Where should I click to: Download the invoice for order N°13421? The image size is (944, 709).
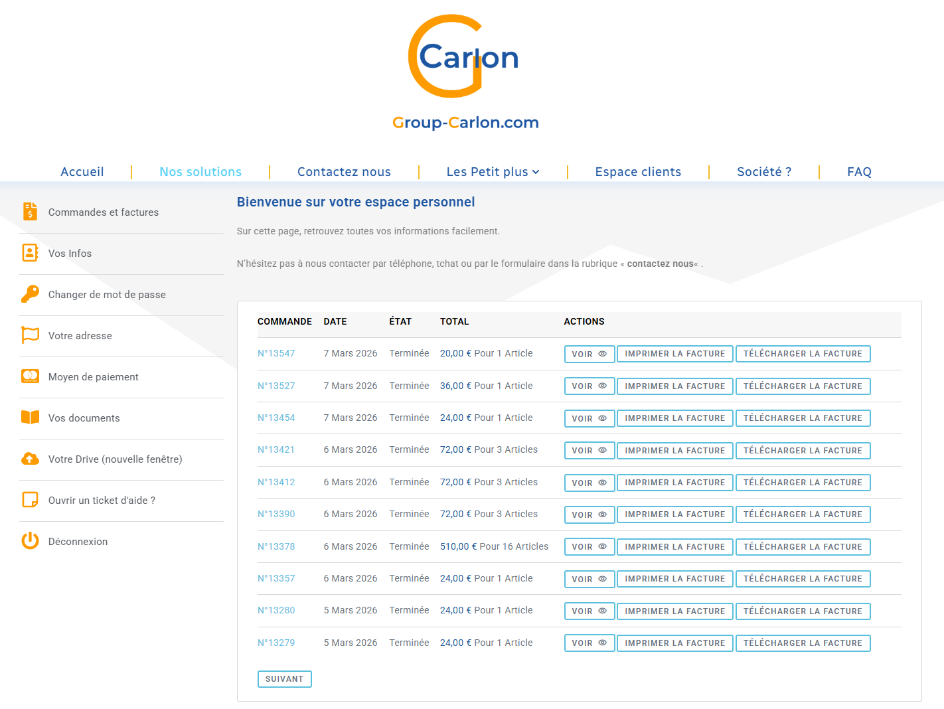(x=803, y=451)
